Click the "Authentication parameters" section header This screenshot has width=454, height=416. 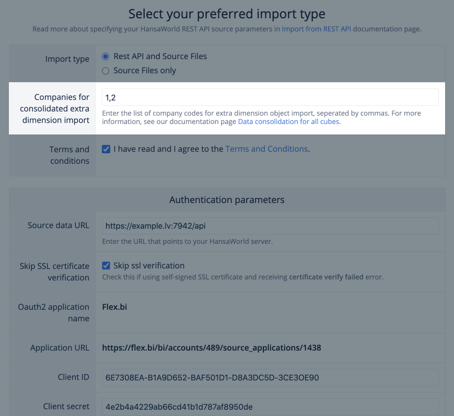click(227, 200)
